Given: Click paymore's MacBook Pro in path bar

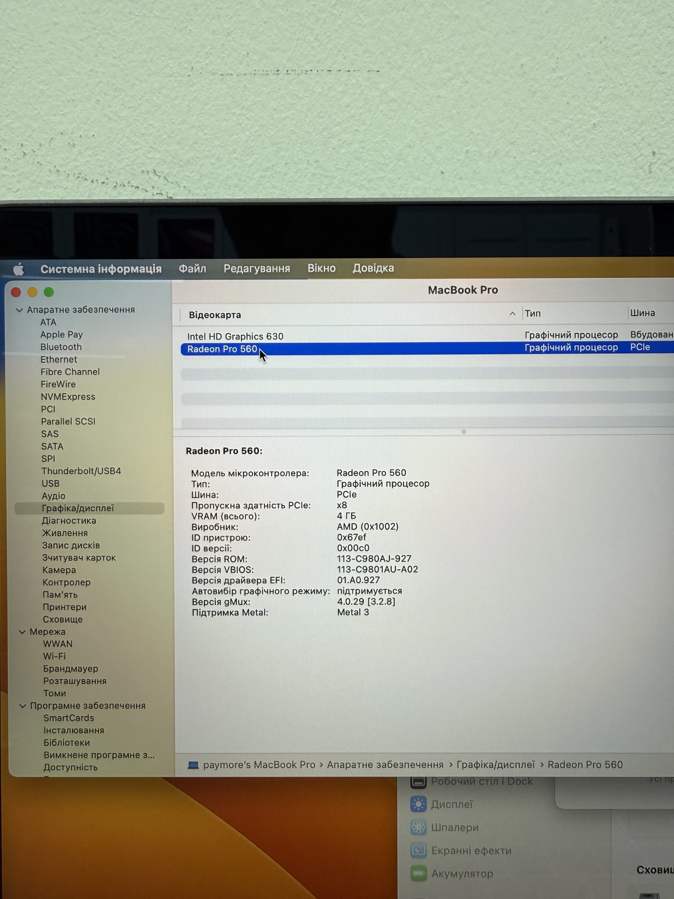Looking at the screenshot, I should tap(259, 765).
